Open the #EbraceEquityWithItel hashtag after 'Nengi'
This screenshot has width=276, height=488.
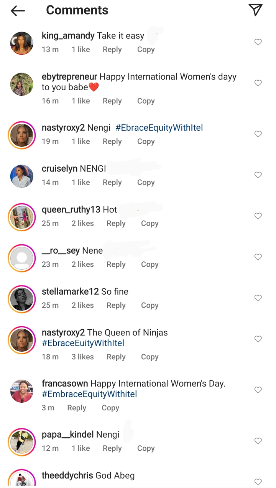(x=159, y=128)
